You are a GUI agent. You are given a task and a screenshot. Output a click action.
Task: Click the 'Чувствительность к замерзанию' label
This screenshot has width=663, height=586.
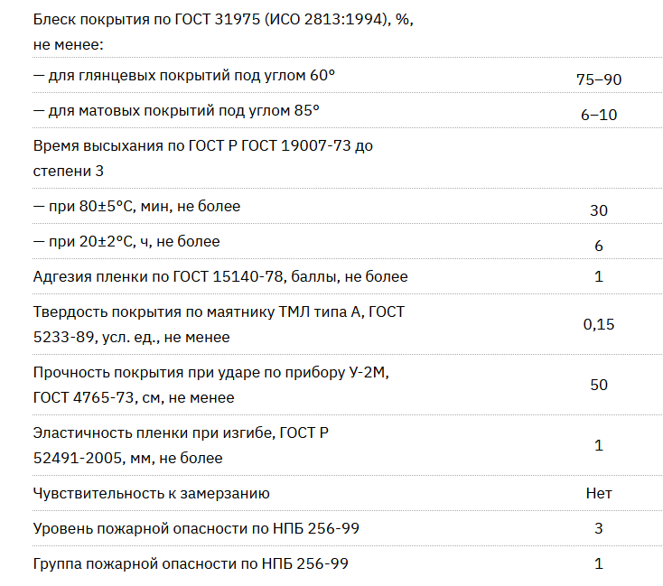[151, 493]
